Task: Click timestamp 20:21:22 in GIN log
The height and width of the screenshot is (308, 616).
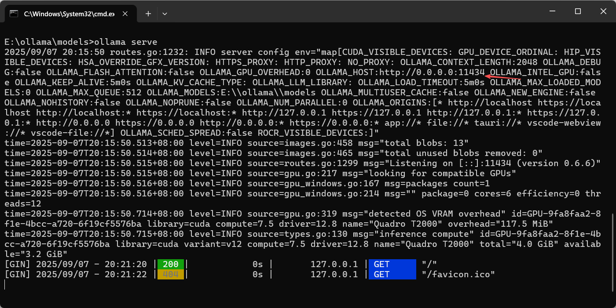Action: [x=125, y=275]
